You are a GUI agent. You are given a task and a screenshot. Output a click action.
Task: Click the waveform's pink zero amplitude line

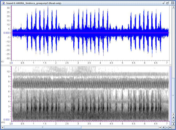pos(90,33)
